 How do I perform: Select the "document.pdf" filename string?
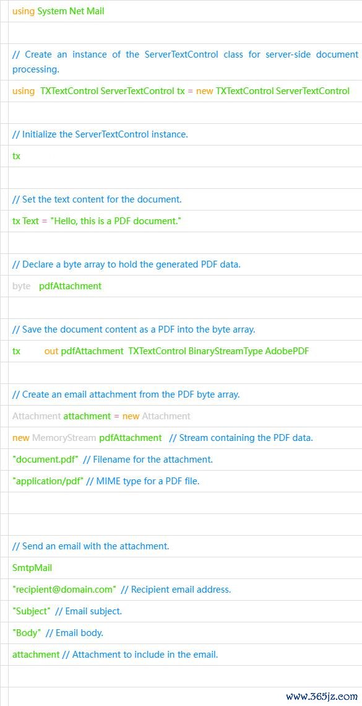[45, 460]
